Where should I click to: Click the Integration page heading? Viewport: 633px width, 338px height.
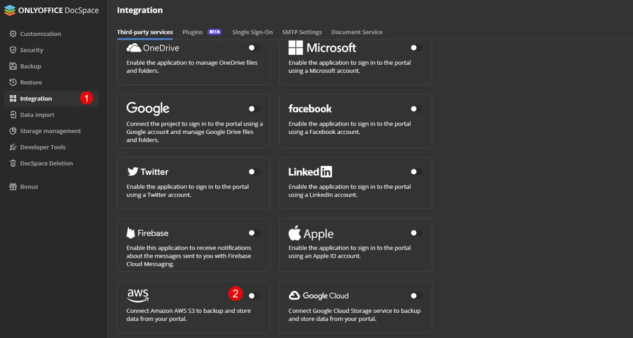[x=140, y=10]
